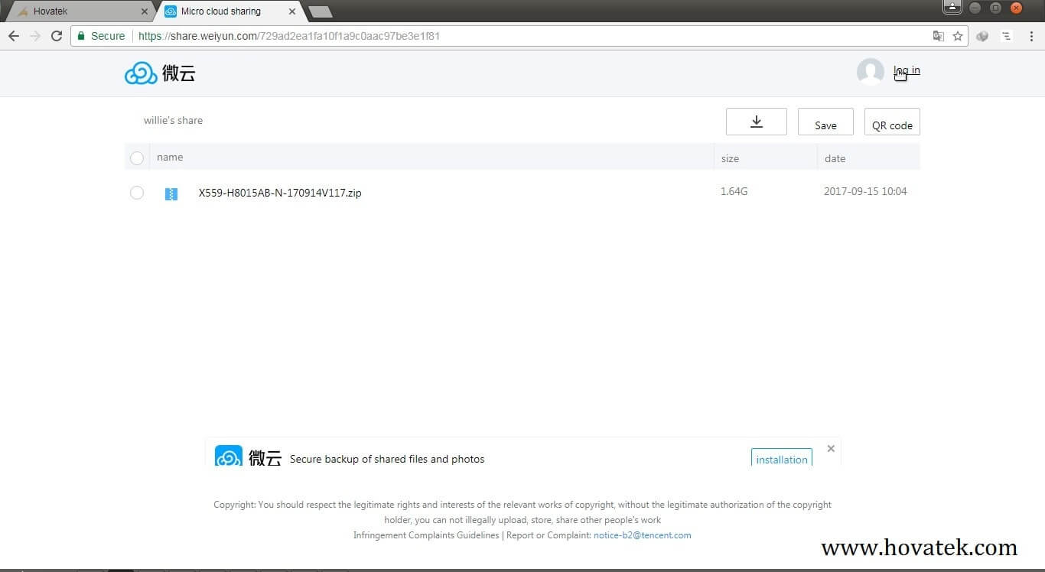This screenshot has width=1045, height=572.
Task: Close the Micro cloud sharing tab
Action: (x=292, y=11)
